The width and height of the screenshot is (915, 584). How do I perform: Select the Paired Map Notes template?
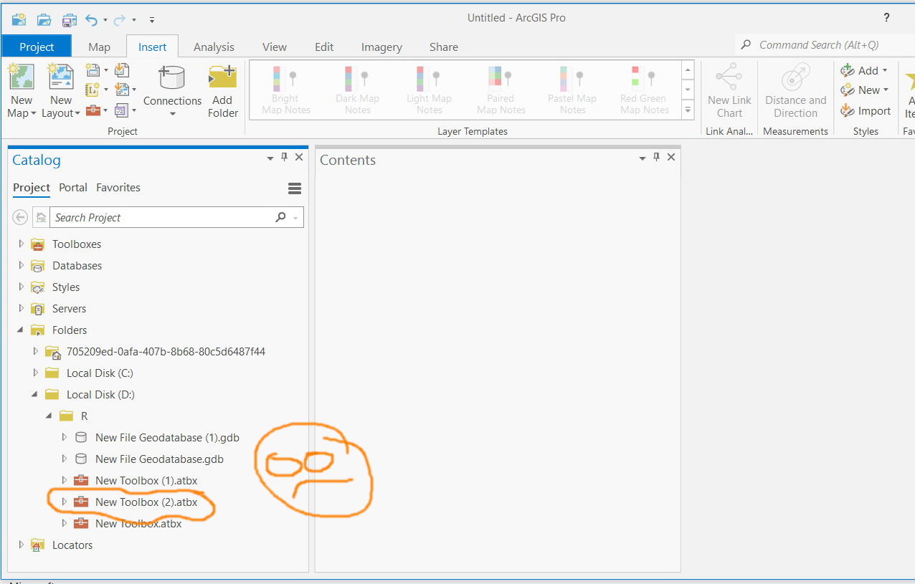(501, 90)
